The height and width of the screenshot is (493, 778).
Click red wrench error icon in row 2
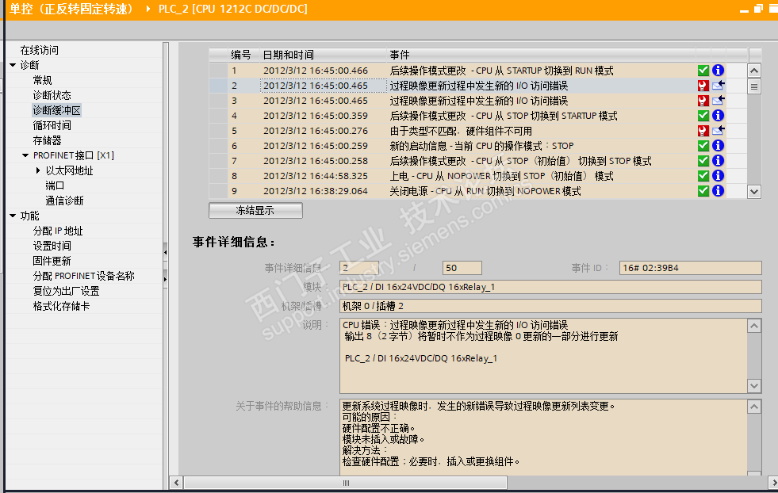[703, 86]
